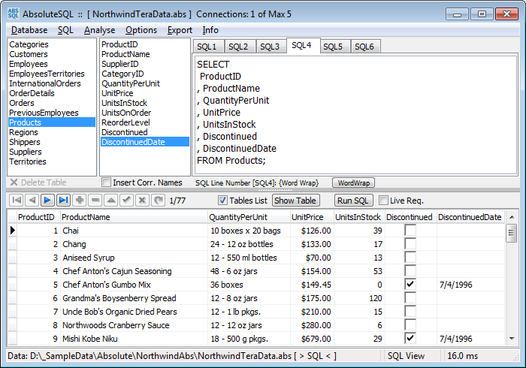
Task: Check Discontinued for Grandma's Boysenberry Spread
Action: point(410,298)
